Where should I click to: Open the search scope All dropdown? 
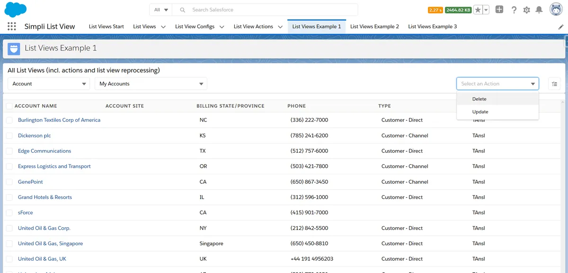pos(161,10)
